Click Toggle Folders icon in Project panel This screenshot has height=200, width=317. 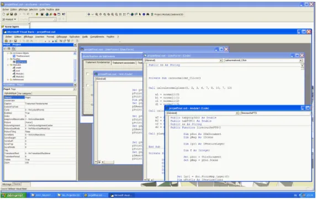[x=13, y=49]
